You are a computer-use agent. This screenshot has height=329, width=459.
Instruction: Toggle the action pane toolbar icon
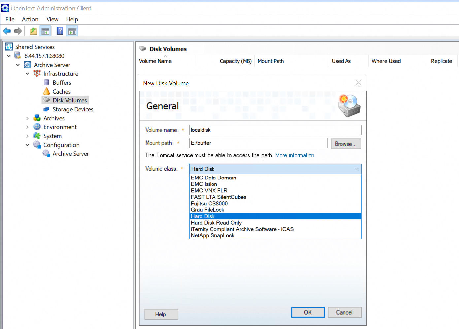point(72,31)
